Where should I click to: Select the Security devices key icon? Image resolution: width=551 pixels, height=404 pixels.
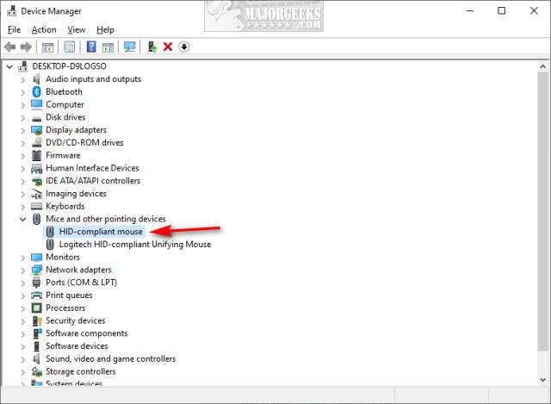click(x=37, y=320)
